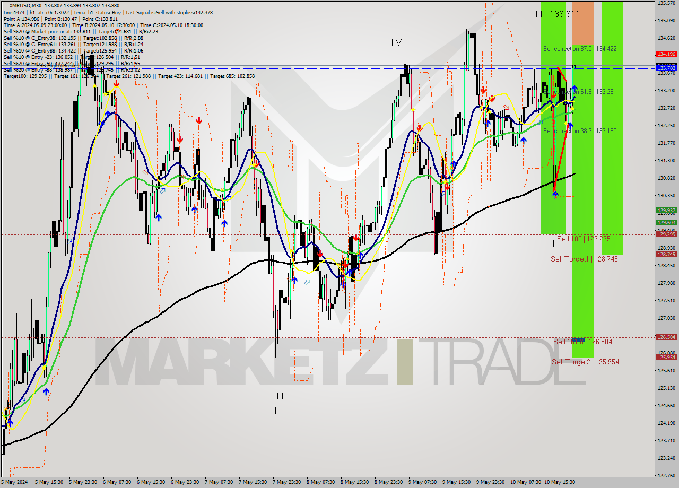Click the red 125.954 price tag on axis
Image resolution: width=679 pixels, height=488 pixels.
pos(666,358)
